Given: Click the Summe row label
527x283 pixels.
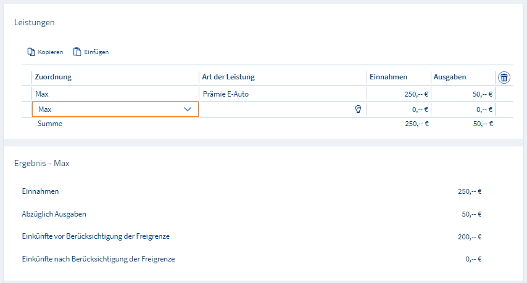Looking at the screenshot, I should click(x=50, y=124).
